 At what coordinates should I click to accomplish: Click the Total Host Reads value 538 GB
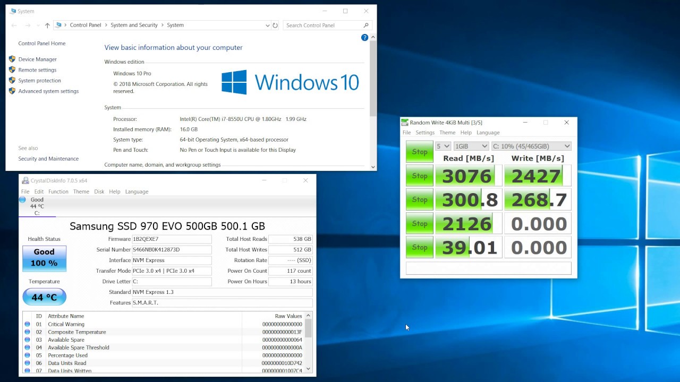tap(290, 239)
